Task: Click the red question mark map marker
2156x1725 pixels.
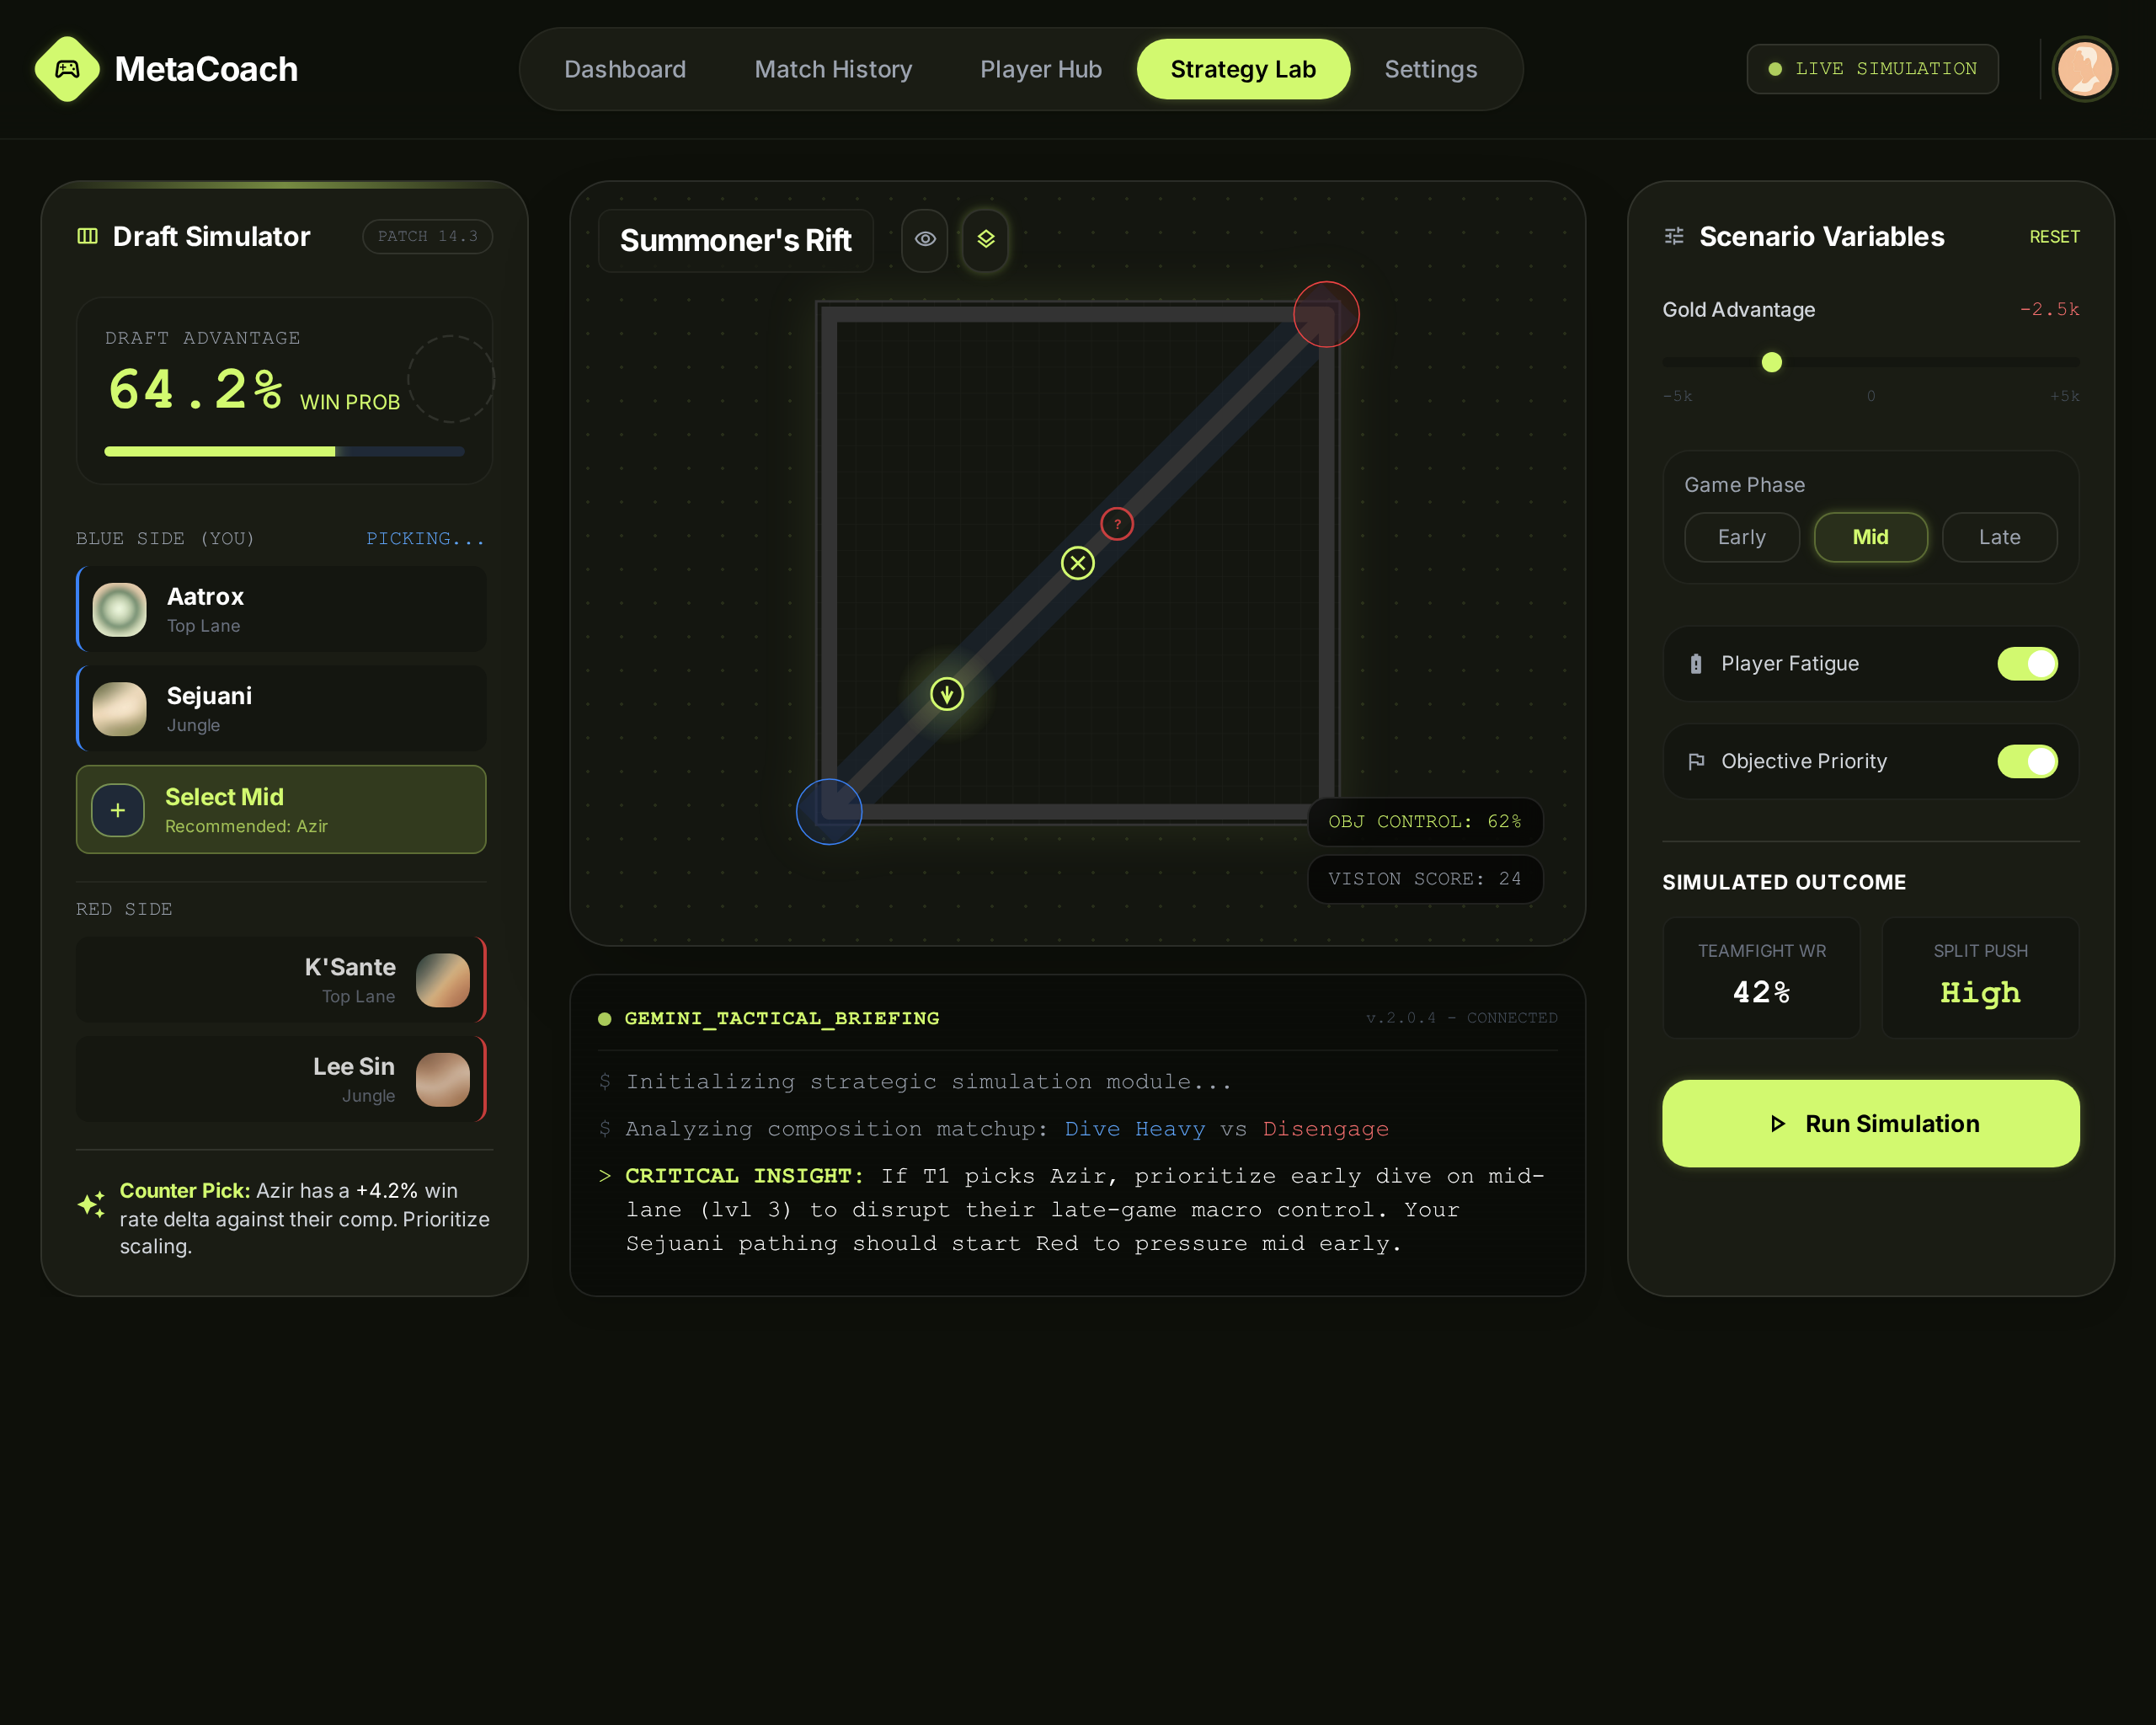Action: pos(1117,524)
